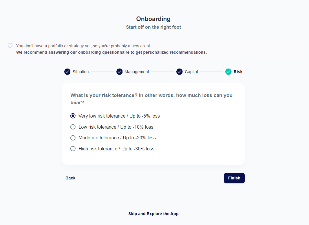Select Very low risk tolerance radio button
This screenshot has width=309, height=225.
click(73, 116)
